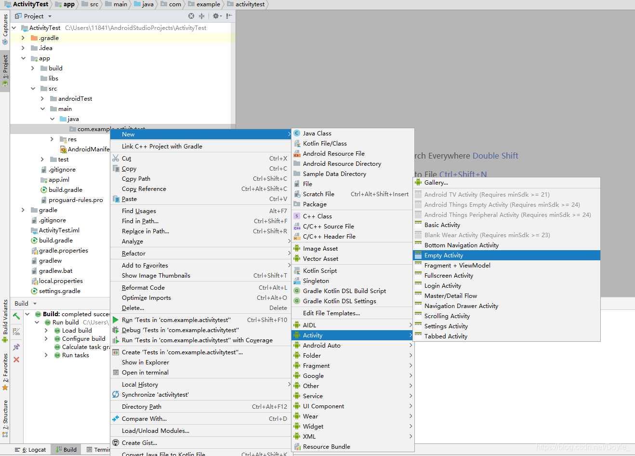The image size is (635, 456).
Task: Open the Fragment submenu entry
Action: (353, 365)
